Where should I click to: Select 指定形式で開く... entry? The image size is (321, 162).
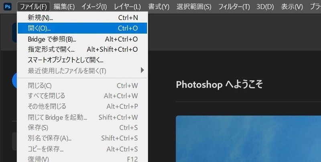pyautogui.click(x=82, y=49)
